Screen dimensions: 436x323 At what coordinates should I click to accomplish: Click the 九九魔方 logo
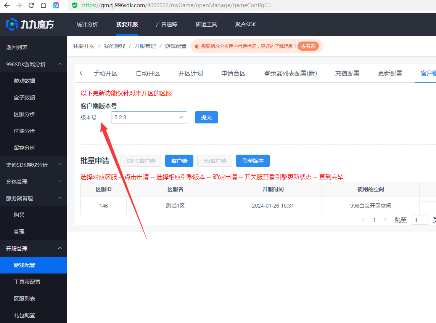tap(30, 24)
